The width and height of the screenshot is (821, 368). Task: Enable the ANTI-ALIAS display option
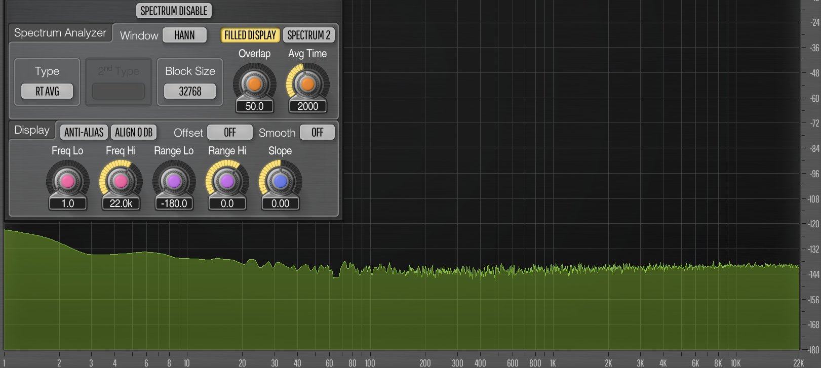pyautogui.click(x=84, y=132)
